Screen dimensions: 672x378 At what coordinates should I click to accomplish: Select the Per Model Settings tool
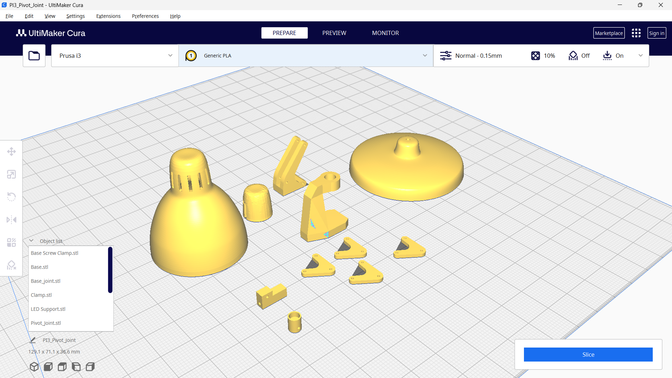point(11,243)
